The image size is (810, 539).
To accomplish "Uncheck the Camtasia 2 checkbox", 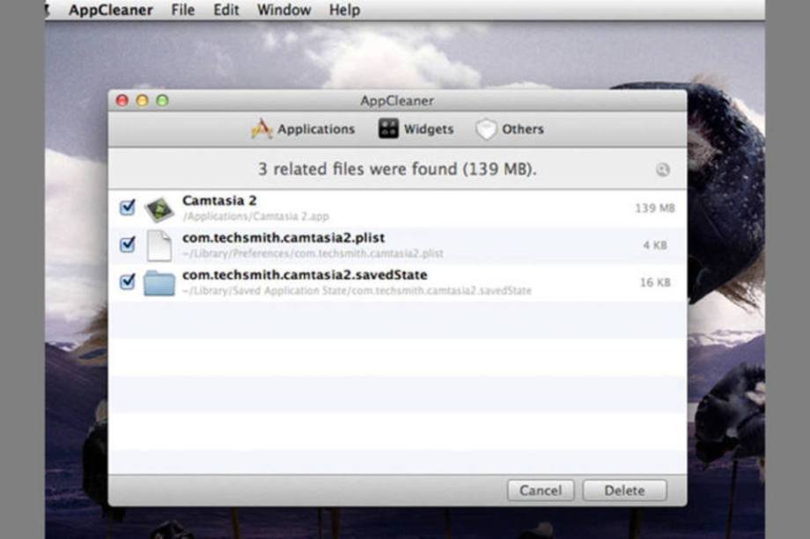I will (x=128, y=208).
